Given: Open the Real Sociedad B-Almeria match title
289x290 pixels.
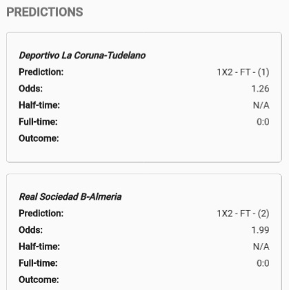Looking at the screenshot, I should (x=70, y=197).
